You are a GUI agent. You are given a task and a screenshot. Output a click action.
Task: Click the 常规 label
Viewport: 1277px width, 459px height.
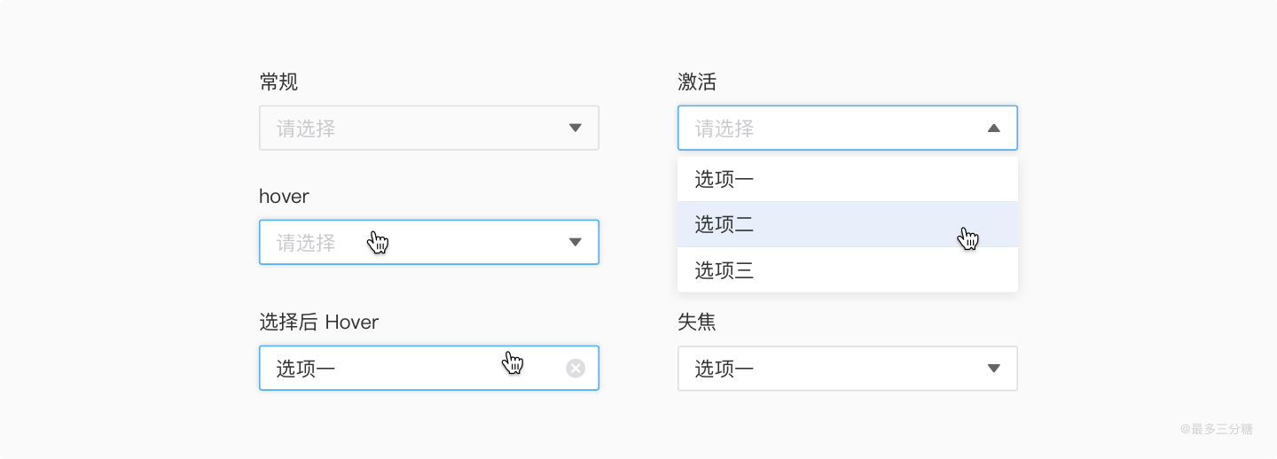(278, 82)
